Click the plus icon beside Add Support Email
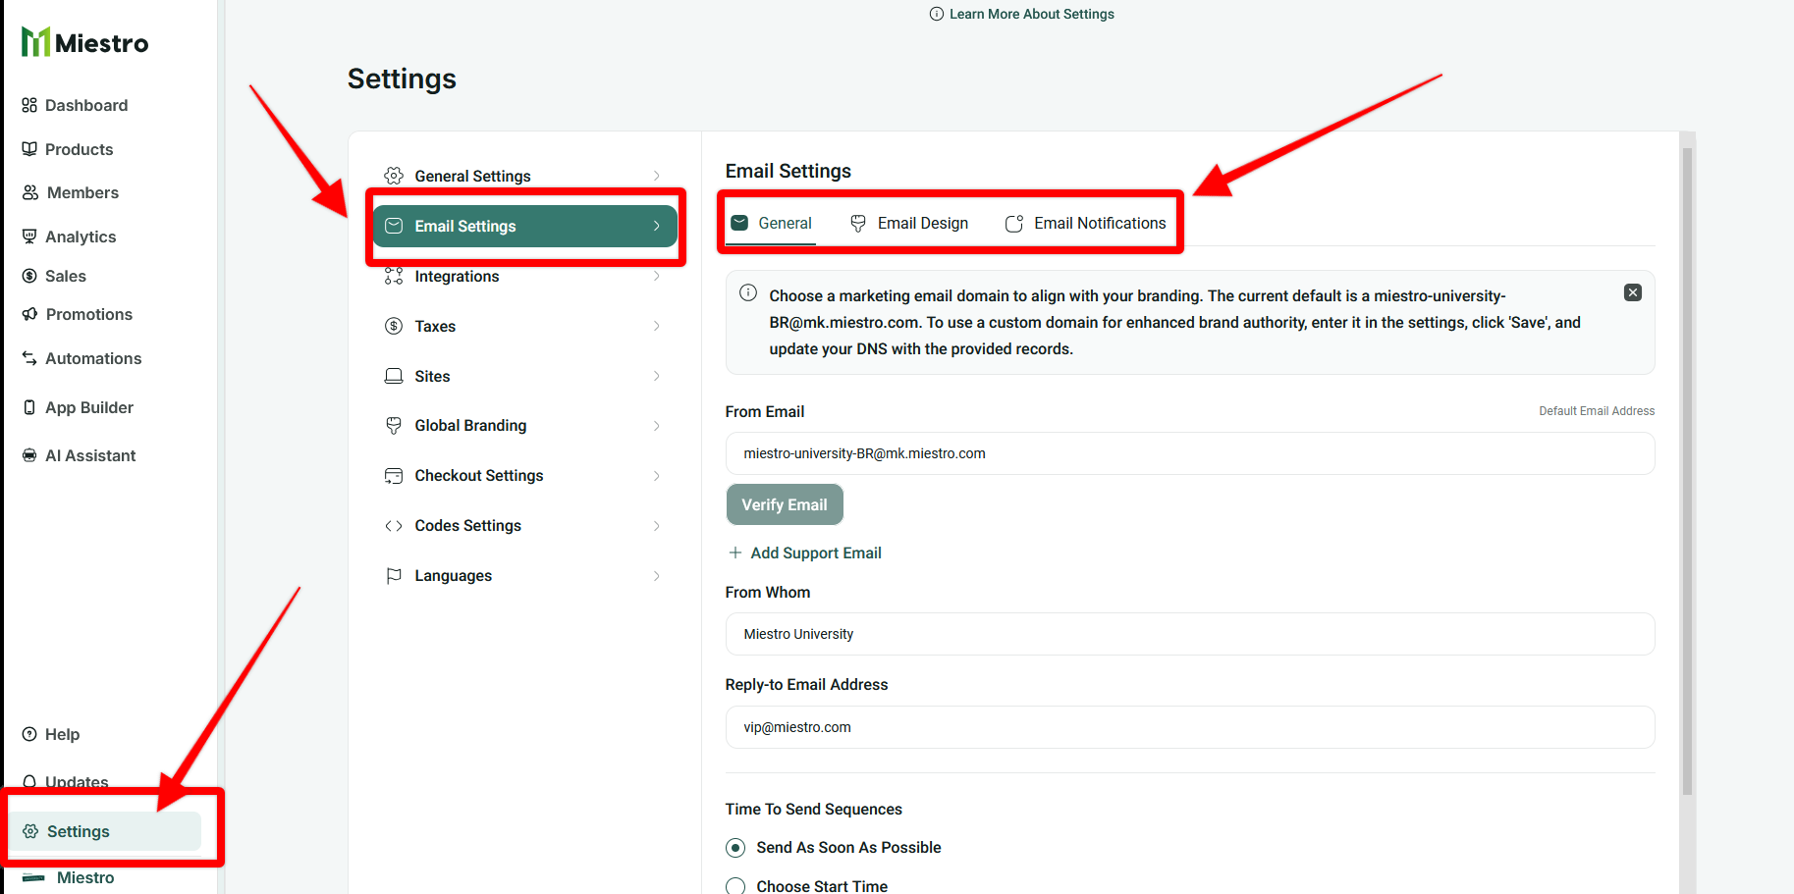This screenshot has width=1794, height=894. coord(734,552)
